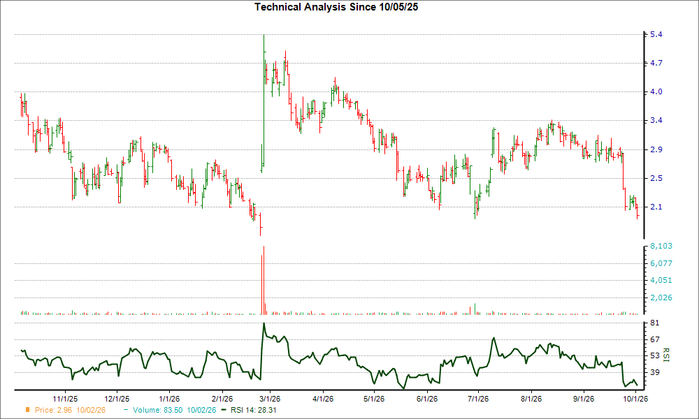Click the 53 RSI axis label
The image size is (699, 419).
[655, 355]
